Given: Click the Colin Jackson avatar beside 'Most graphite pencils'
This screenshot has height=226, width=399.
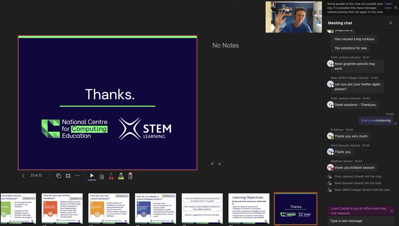Looking at the screenshot, I should [330, 63].
